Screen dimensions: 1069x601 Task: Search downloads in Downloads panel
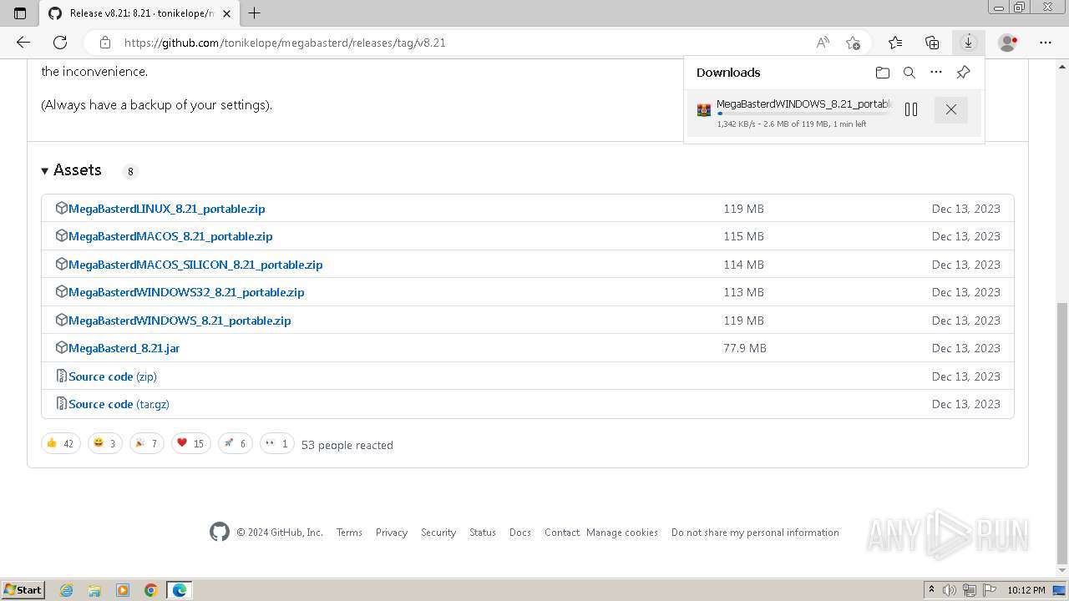909,73
